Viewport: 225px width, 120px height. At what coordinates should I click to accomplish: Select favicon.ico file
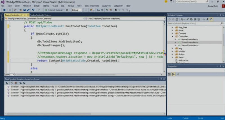pyautogui.click(x=183, y=60)
